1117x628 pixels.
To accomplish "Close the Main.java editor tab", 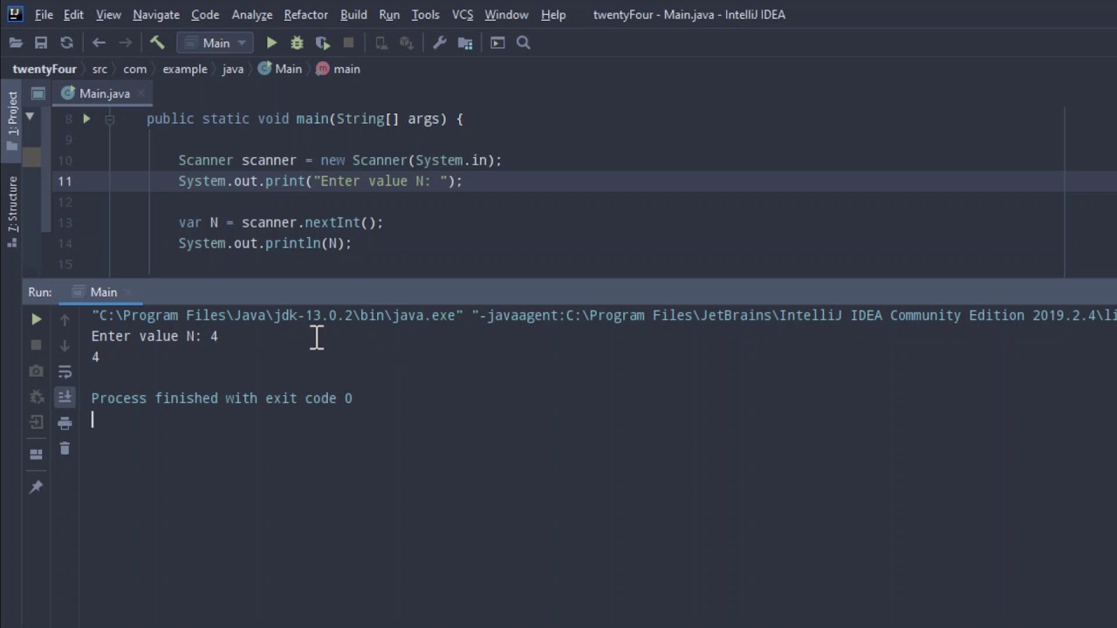I will (142, 93).
